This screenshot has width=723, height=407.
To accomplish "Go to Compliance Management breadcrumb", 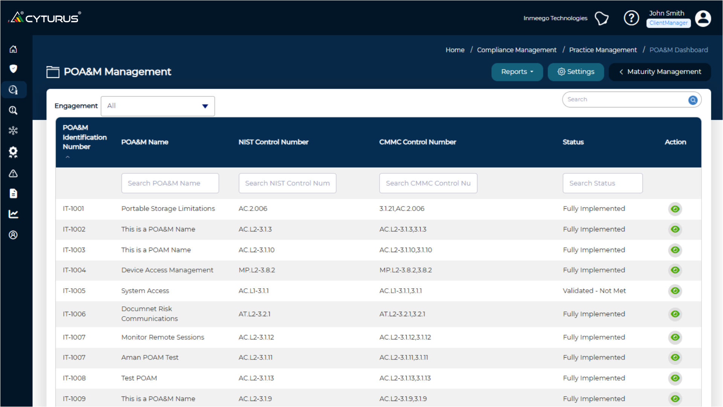I will tap(516, 50).
